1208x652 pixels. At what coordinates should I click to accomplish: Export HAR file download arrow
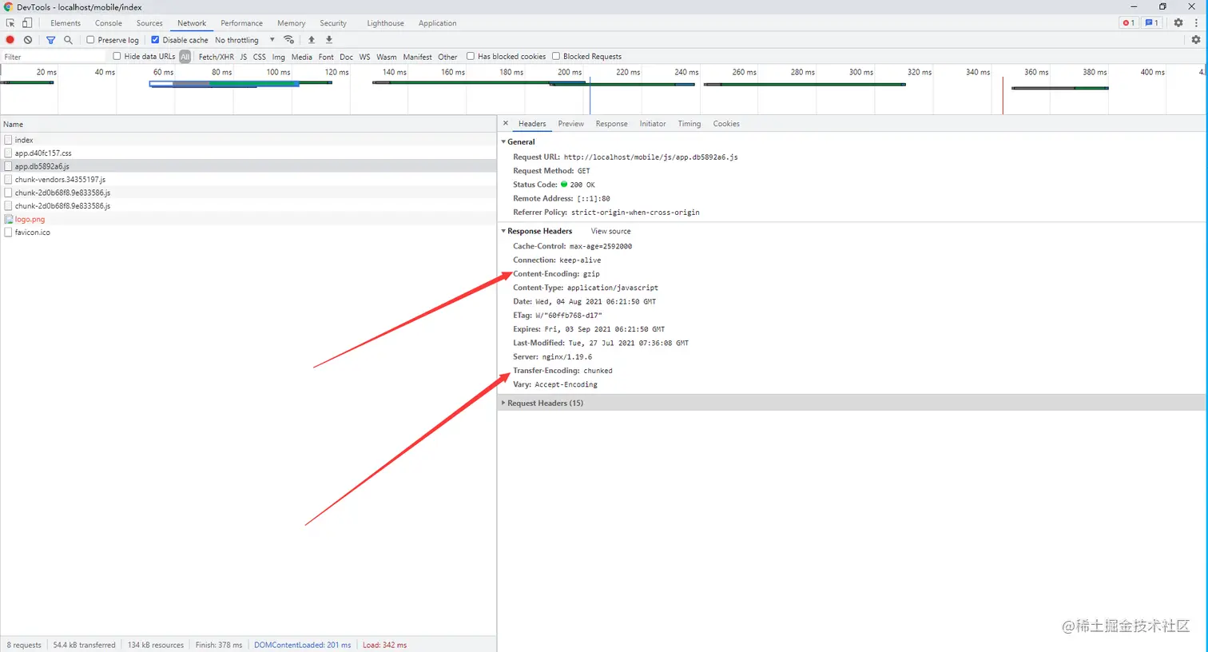tap(328, 40)
